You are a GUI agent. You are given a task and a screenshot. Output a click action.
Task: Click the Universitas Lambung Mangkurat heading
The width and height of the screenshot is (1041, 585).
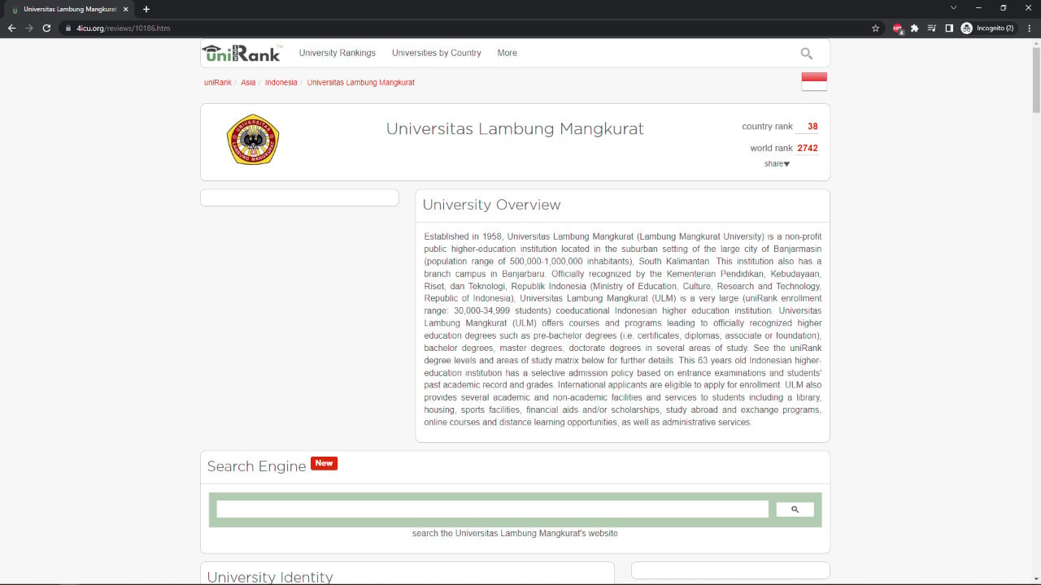515,128
